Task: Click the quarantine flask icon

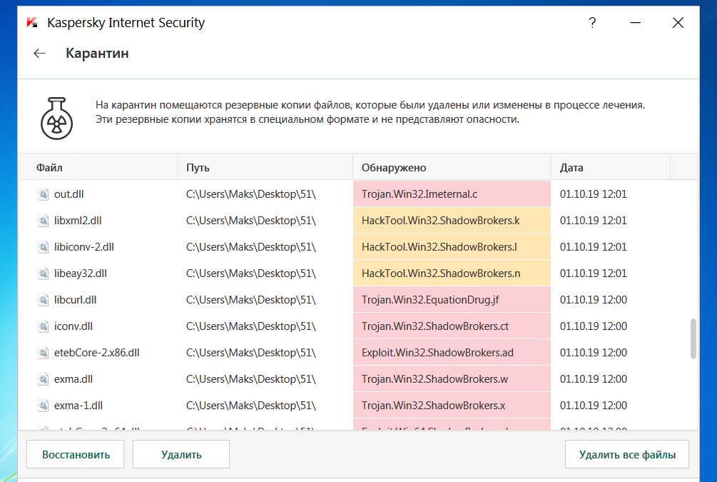Action: (56, 118)
